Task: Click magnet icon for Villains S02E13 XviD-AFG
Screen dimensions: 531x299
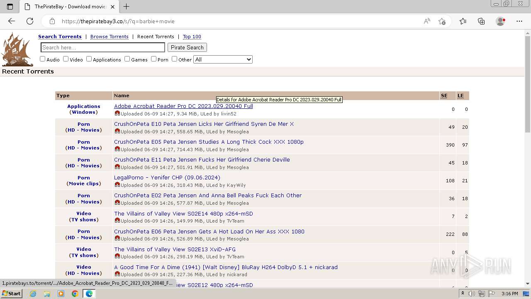Action: (117, 256)
